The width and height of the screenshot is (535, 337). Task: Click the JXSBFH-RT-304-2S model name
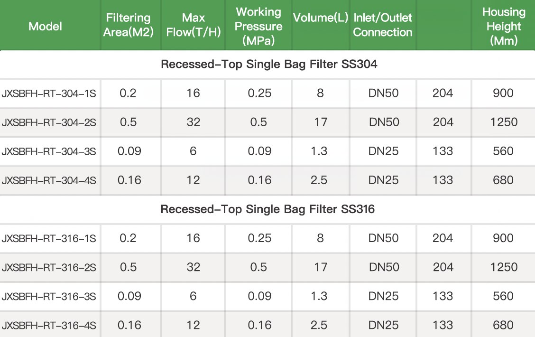49,122
